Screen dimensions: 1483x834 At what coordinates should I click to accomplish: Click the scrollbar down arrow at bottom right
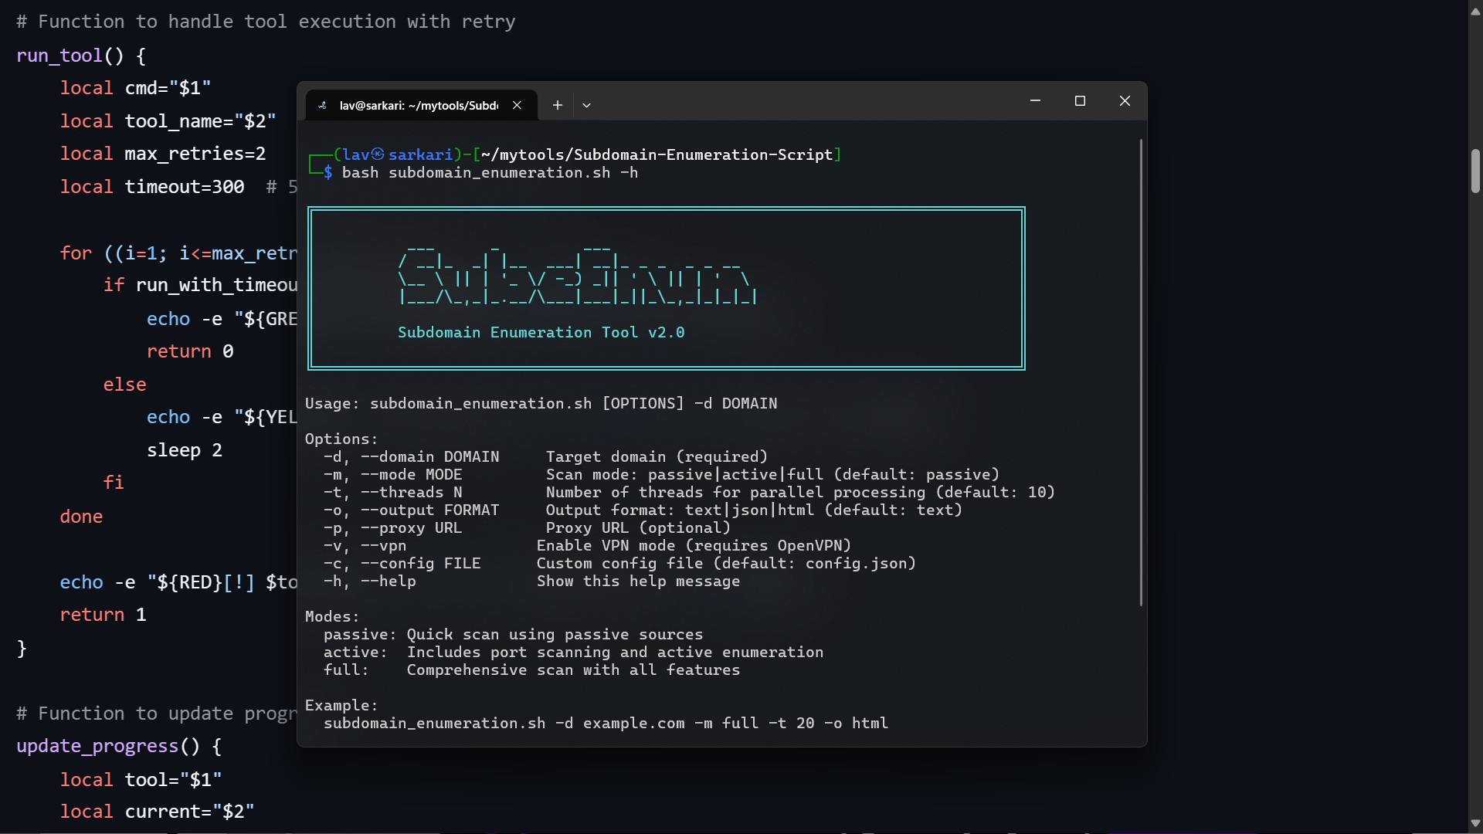click(1474, 823)
